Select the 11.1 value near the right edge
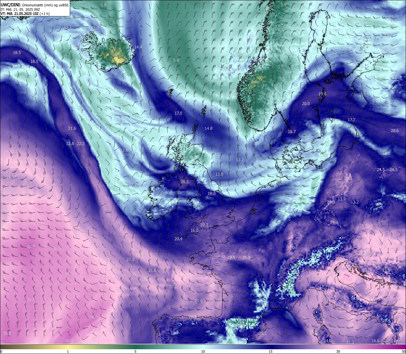Viewport: 406px width, 354px height. click(x=386, y=153)
